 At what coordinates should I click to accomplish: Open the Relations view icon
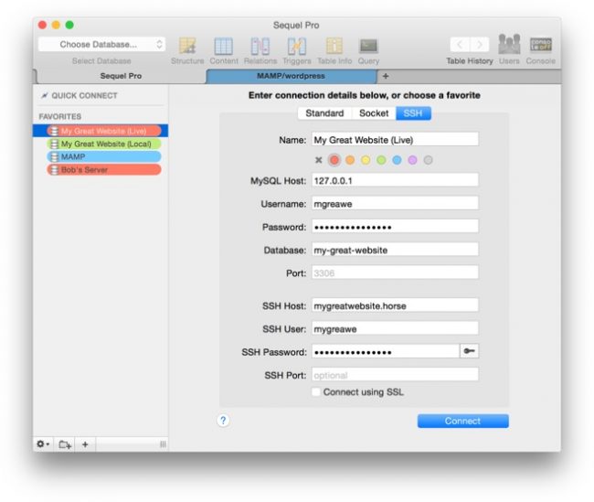coord(260,47)
